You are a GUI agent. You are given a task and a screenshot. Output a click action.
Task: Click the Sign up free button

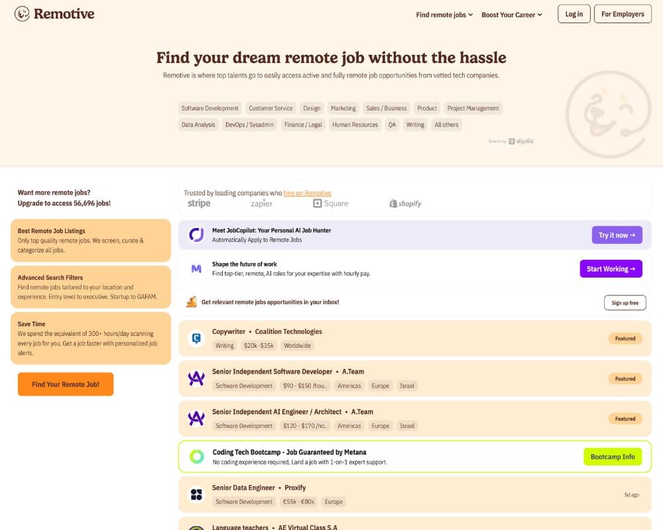[x=625, y=303]
